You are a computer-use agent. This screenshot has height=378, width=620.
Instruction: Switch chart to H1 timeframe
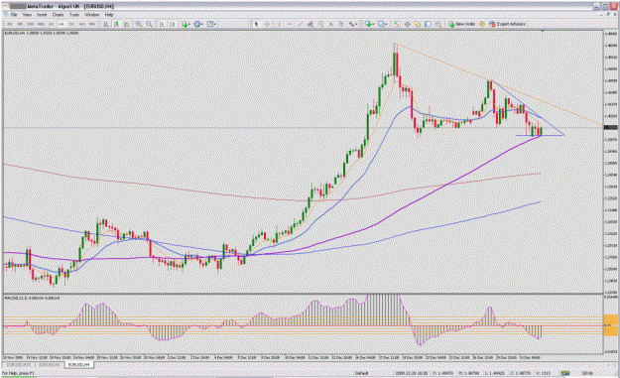(51, 24)
